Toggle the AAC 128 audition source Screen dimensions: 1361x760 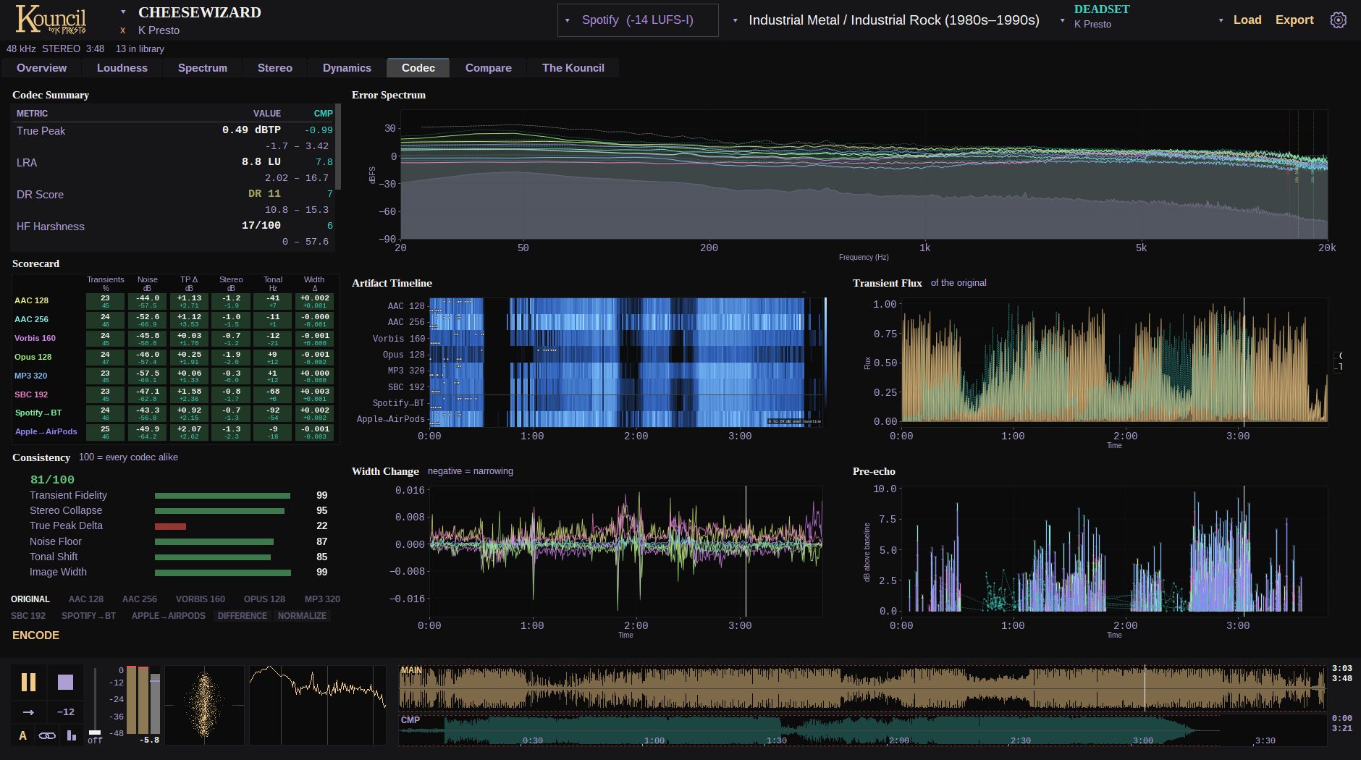coord(86,599)
